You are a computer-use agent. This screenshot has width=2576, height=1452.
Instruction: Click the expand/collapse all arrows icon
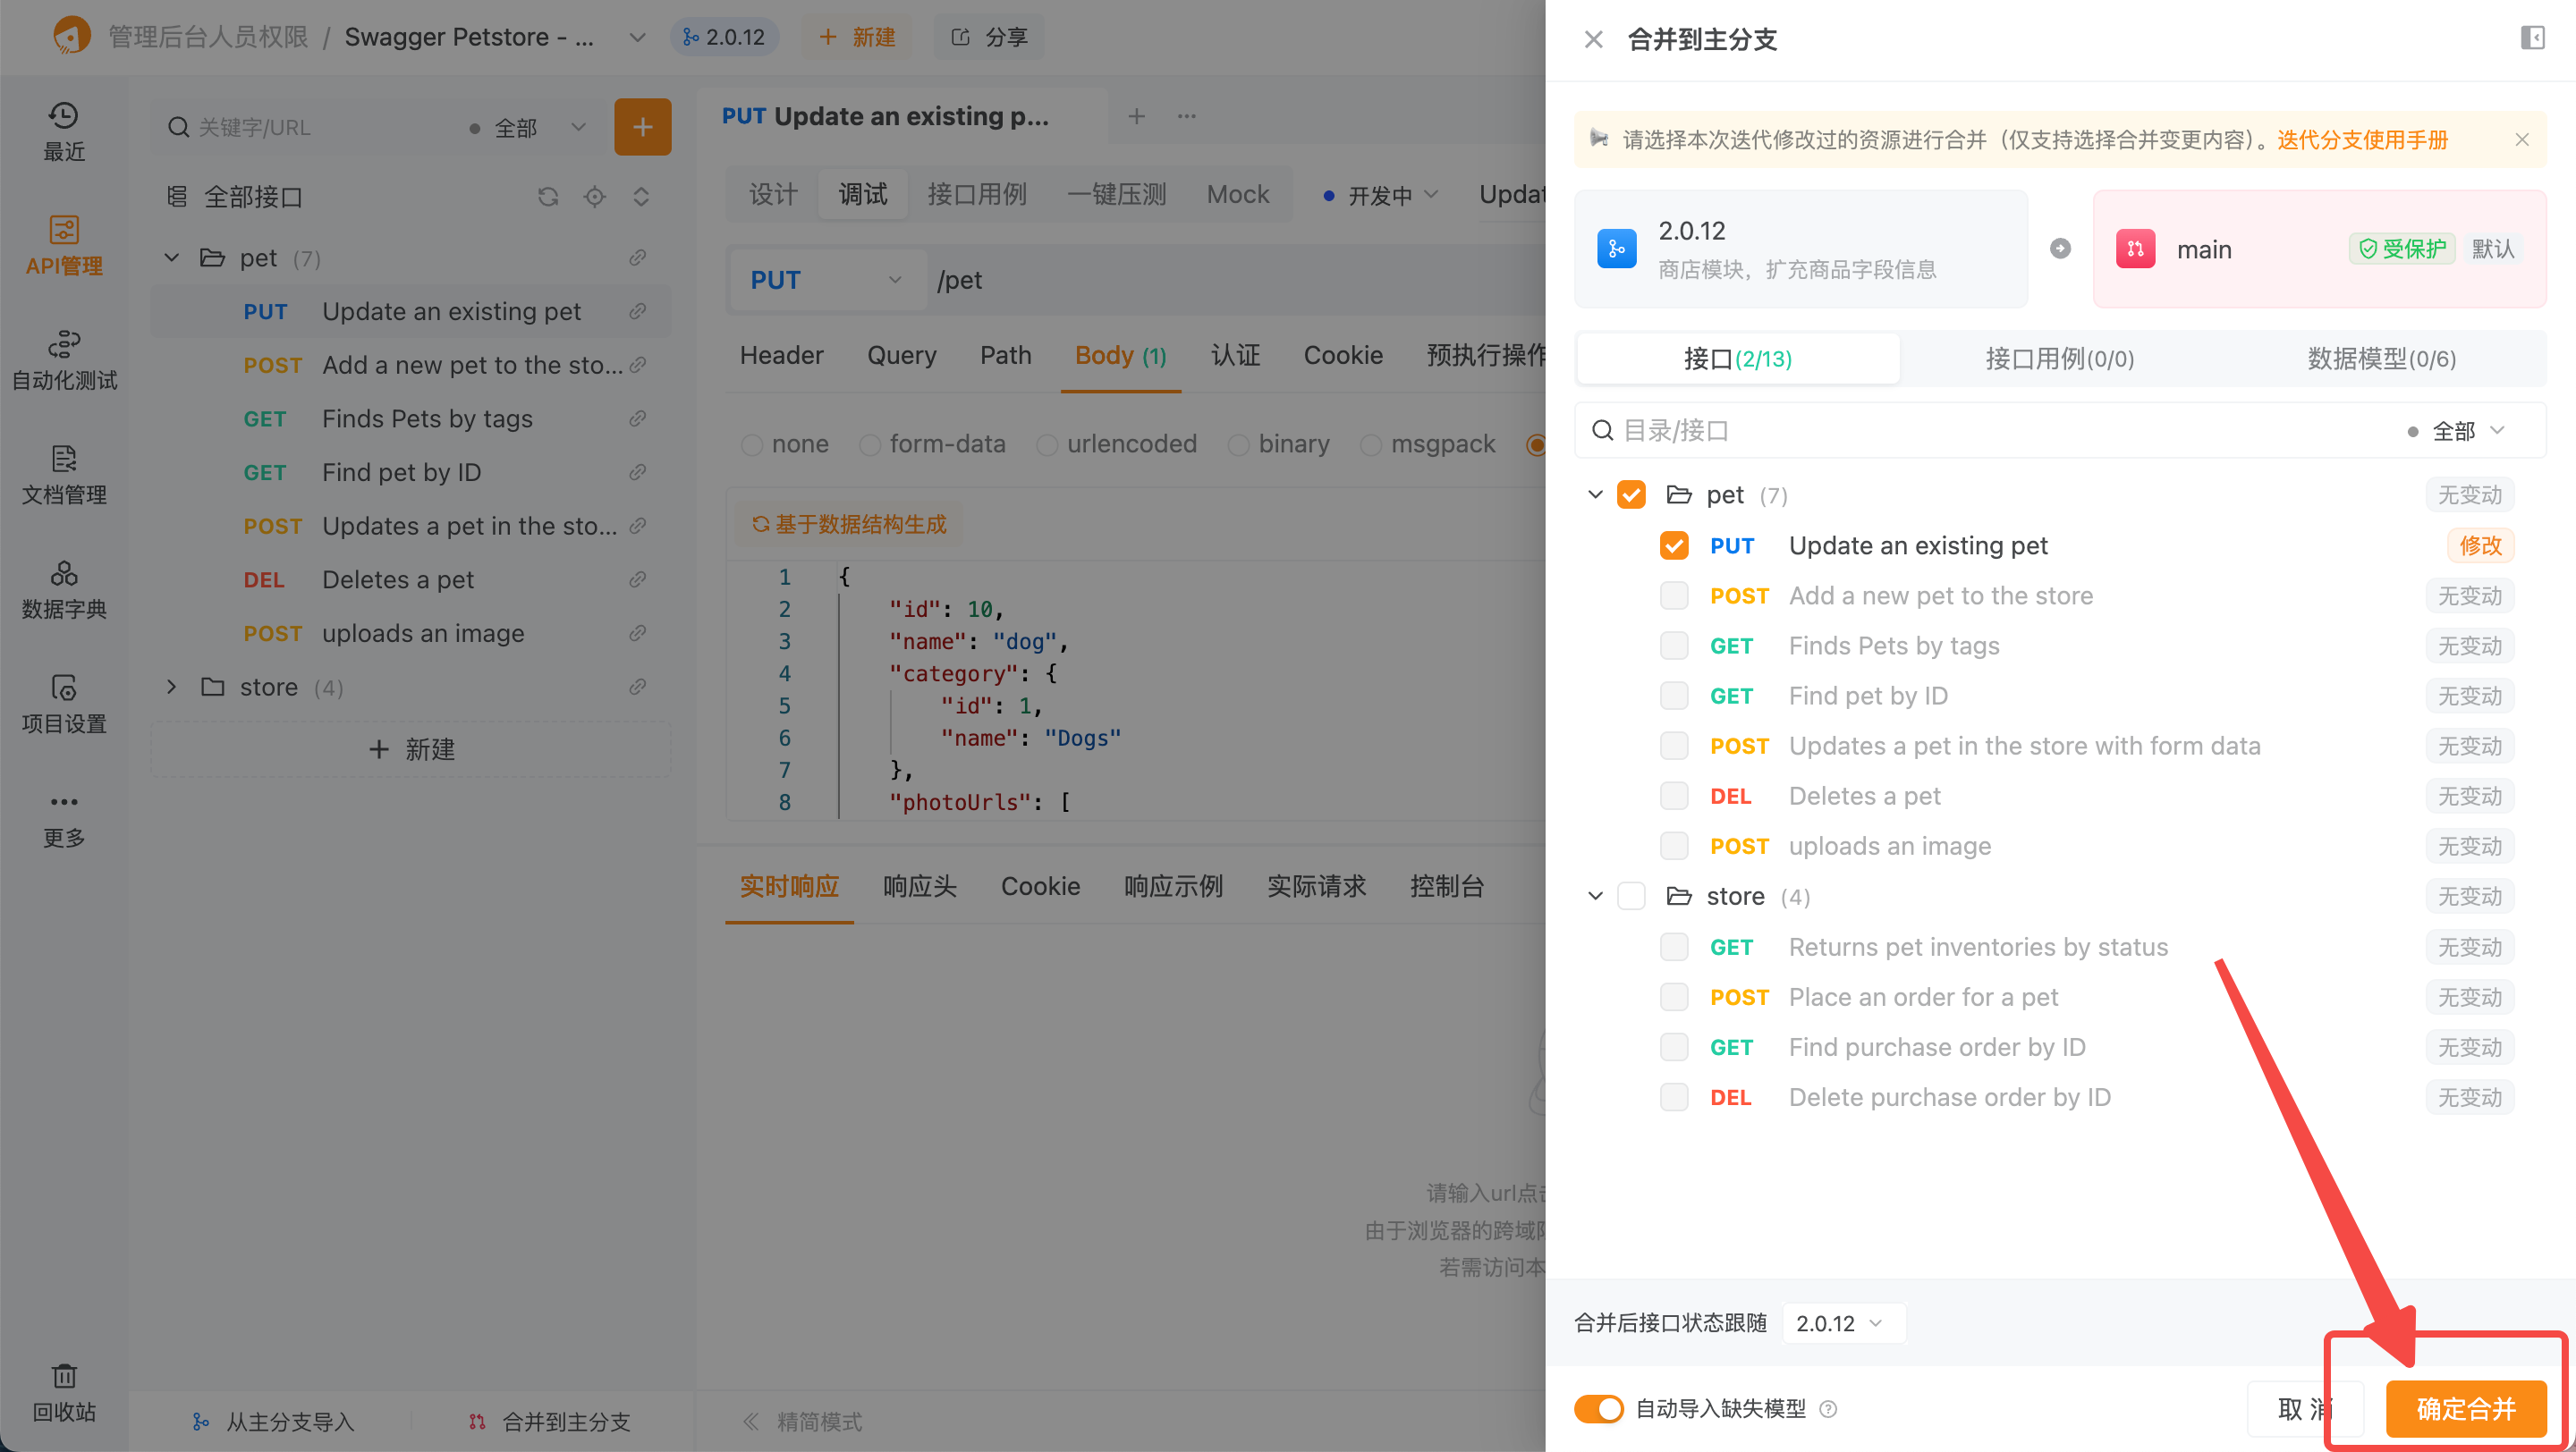click(641, 197)
